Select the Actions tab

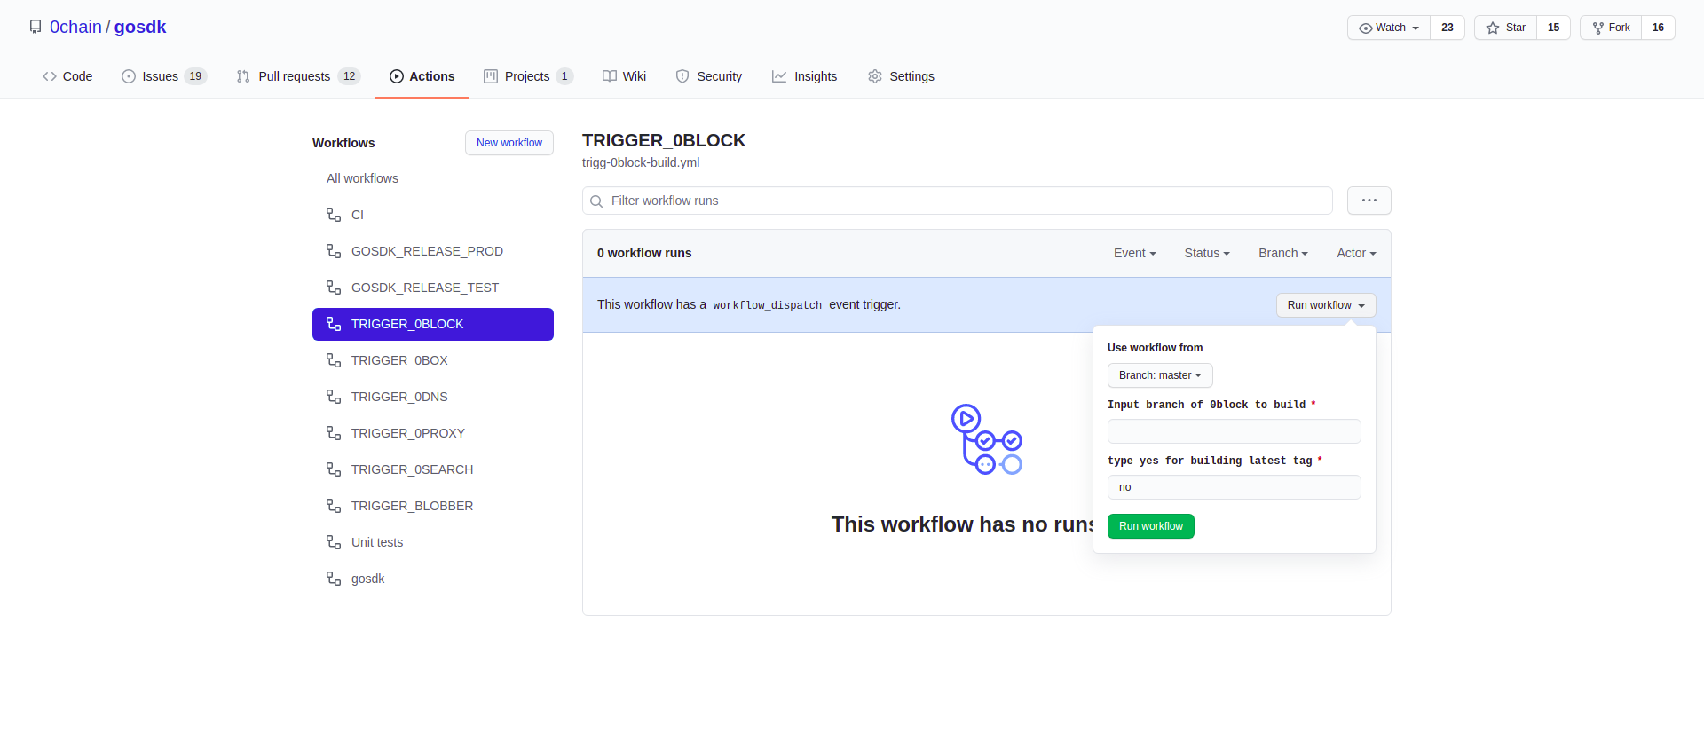[422, 76]
